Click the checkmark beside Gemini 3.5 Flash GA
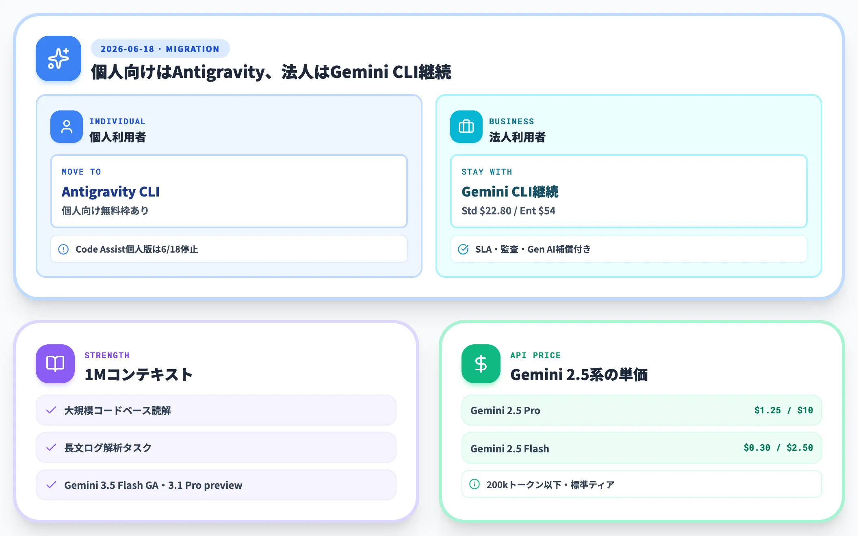 coord(51,485)
